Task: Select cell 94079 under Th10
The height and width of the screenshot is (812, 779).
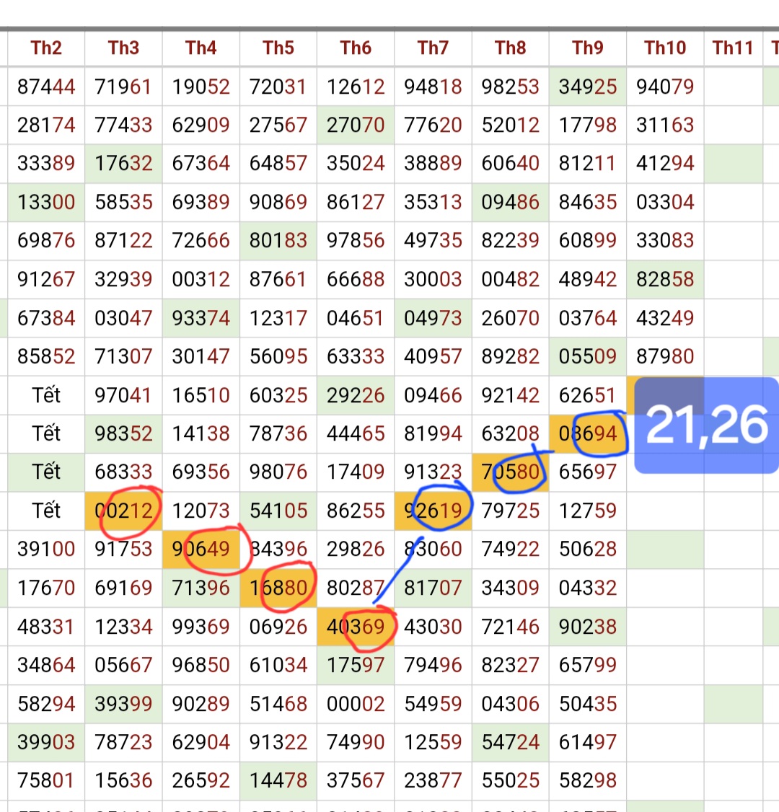Action: coord(665,87)
